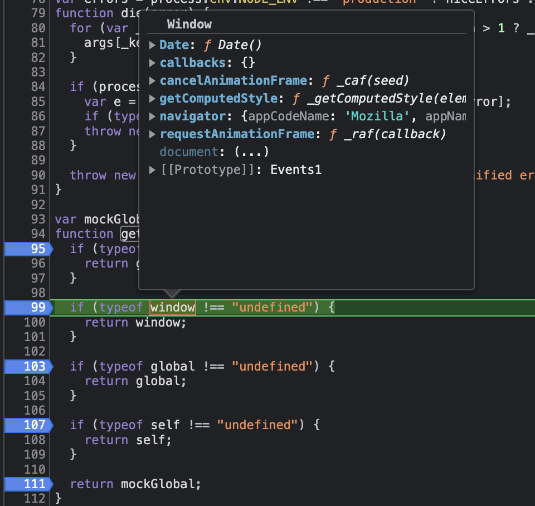Viewport: 535px width, 506px height.
Task: Click the navigator property name
Action: tap(192, 116)
